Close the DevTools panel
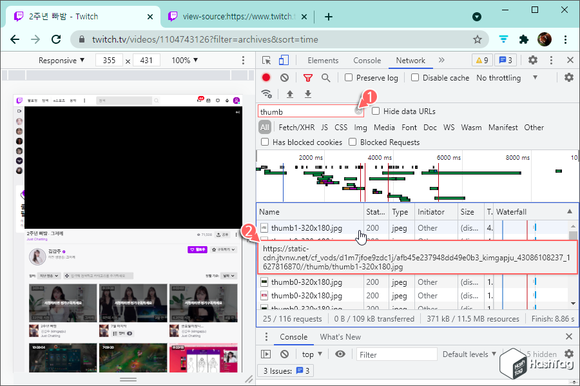The image size is (580, 386). click(x=570, y=60)
